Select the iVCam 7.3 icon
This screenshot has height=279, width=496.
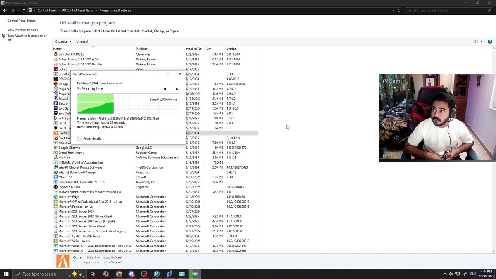55,177
